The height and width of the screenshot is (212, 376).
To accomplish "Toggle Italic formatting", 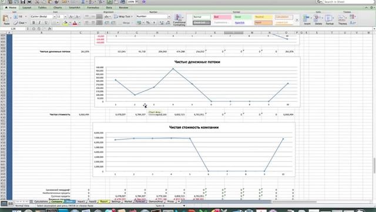I will pyautogui.click(x=39, y=23).
